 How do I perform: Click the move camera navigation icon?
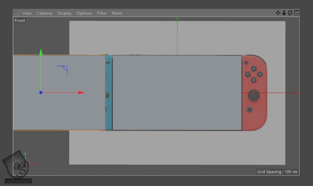click(x=278, y=13)
